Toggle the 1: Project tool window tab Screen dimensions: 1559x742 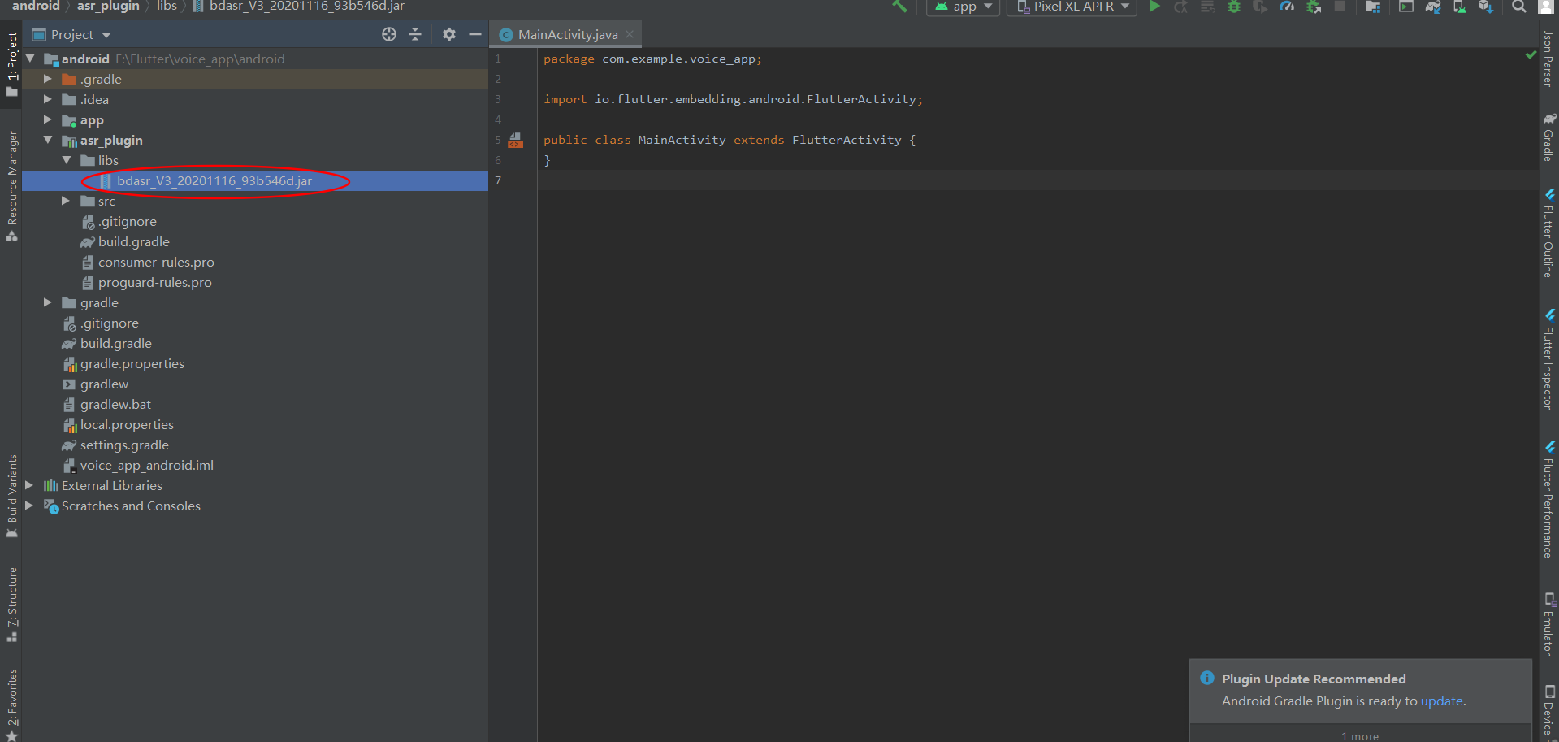click(x=11, y=65)
